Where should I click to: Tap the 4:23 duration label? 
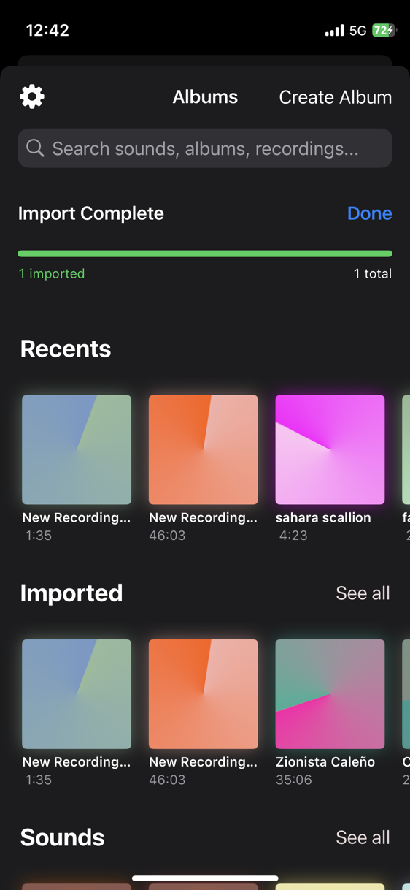[293, 536]
